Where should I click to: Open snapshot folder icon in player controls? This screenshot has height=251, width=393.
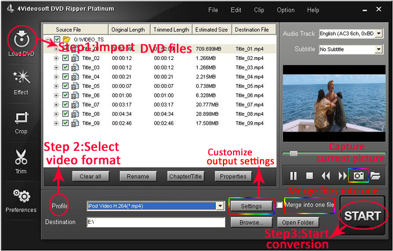click(375, 176)
